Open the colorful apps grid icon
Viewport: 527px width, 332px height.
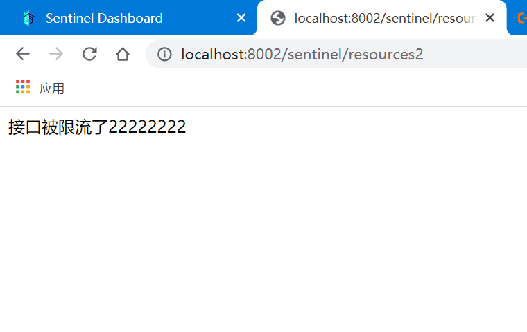coord(23,87)
